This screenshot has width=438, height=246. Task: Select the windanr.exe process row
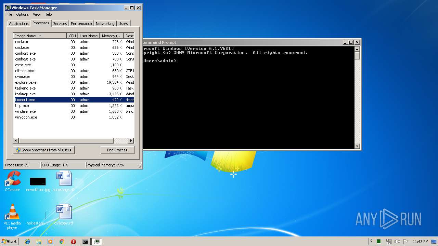74,111
